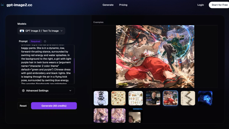Click the Prompt info icon
Screen dimensions: 229x129
pos(45,41)
